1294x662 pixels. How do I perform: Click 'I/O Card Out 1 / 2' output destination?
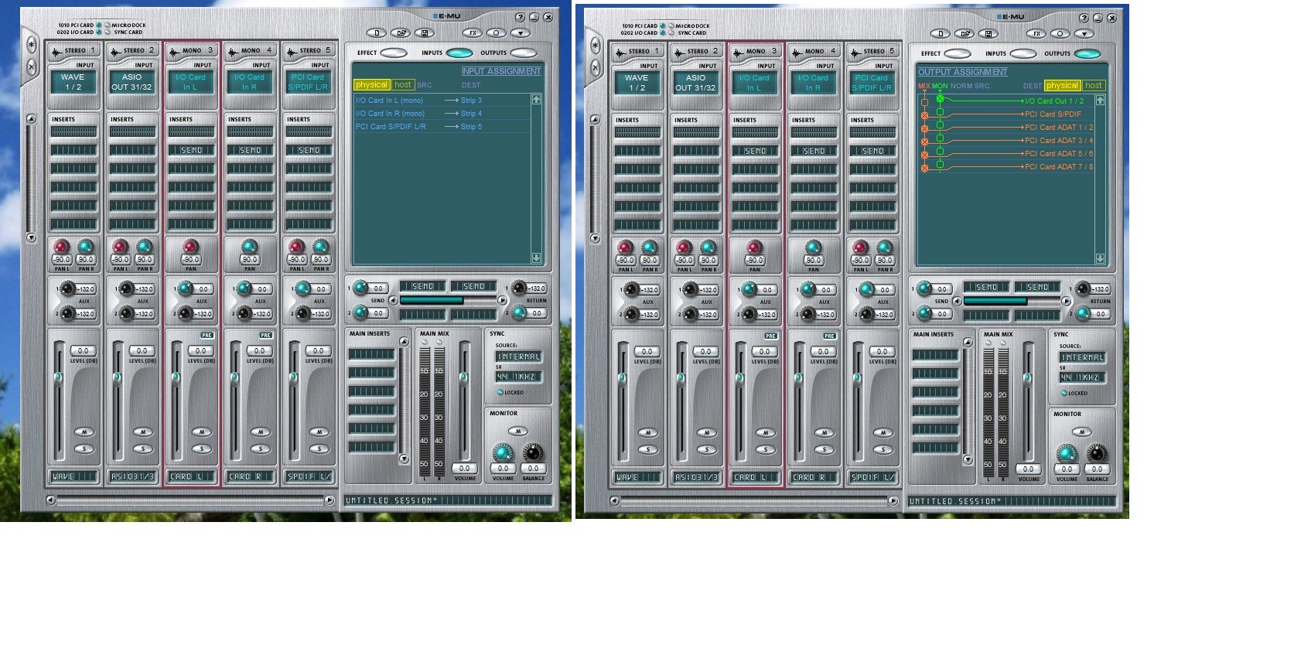coord(1053,101)
